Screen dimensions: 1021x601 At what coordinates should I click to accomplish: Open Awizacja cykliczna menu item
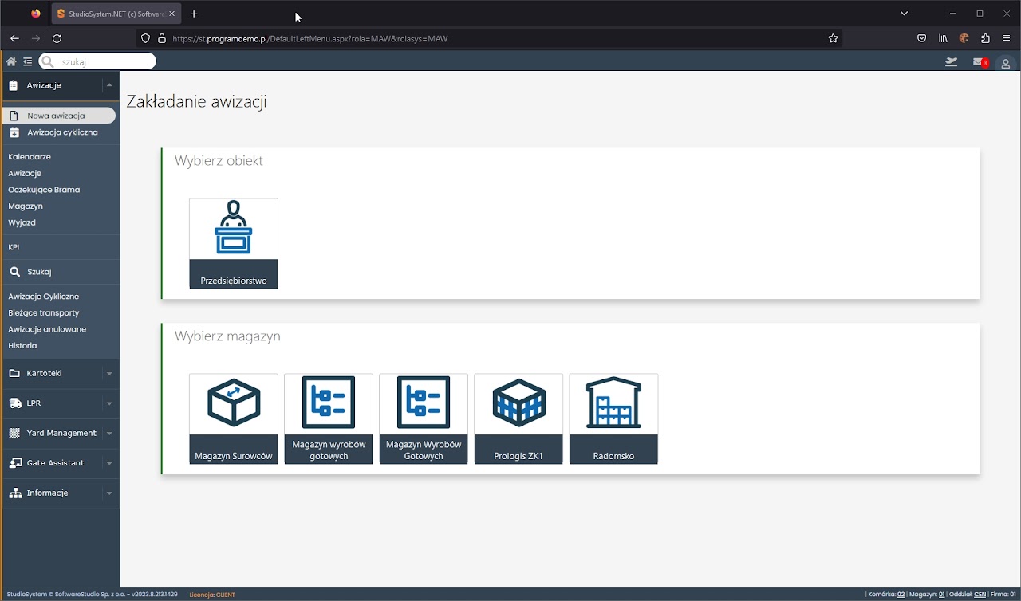coord(62,132)
